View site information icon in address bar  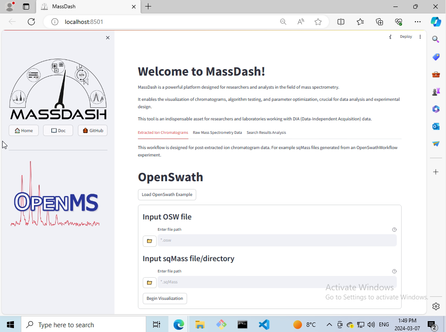[x=55, y=22]
